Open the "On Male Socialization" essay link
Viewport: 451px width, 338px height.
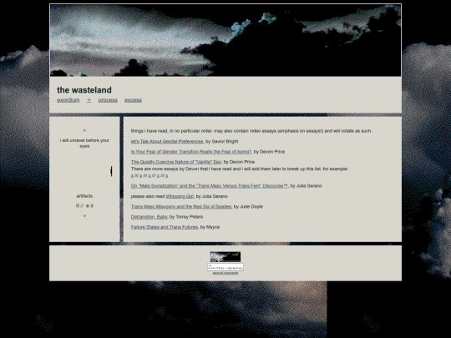click(210, 186)
